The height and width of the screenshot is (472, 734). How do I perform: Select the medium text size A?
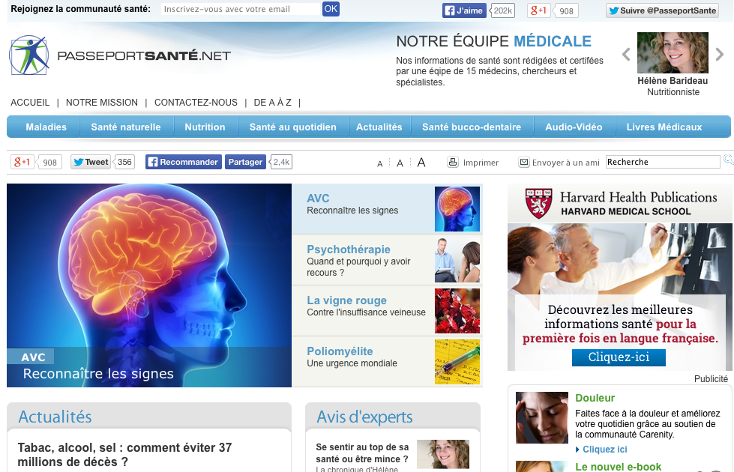click(400, 163)
